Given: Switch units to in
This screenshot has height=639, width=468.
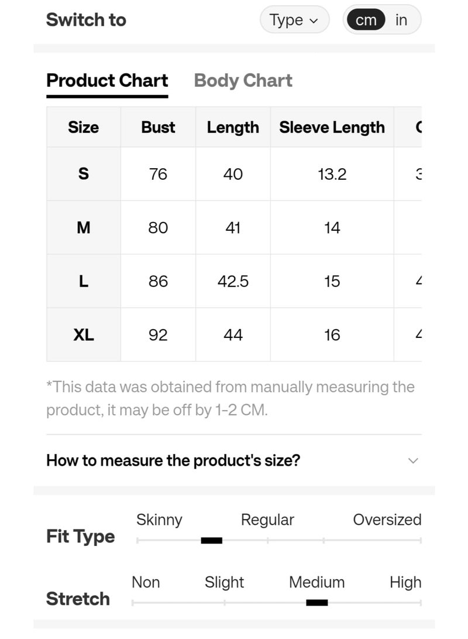Looking at the screenshot, I should (401, 19).
